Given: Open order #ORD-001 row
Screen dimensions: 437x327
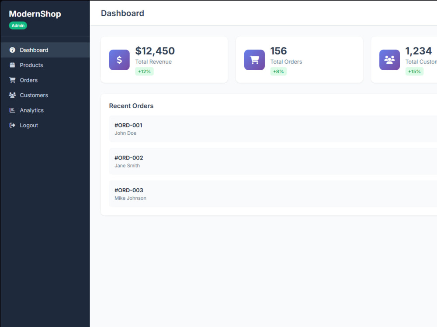Looking at the screenshot, I should point(273,129).
